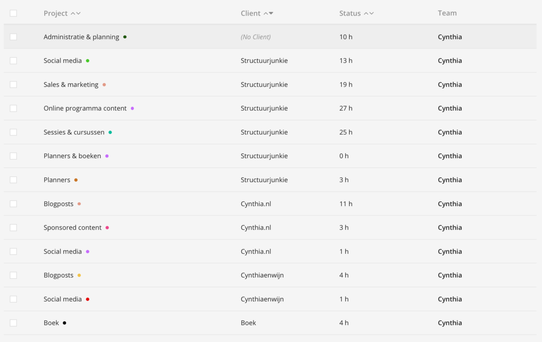Sort by Project using its sort arrows
This screenshot has width=542, height=342.
point(75,14)
